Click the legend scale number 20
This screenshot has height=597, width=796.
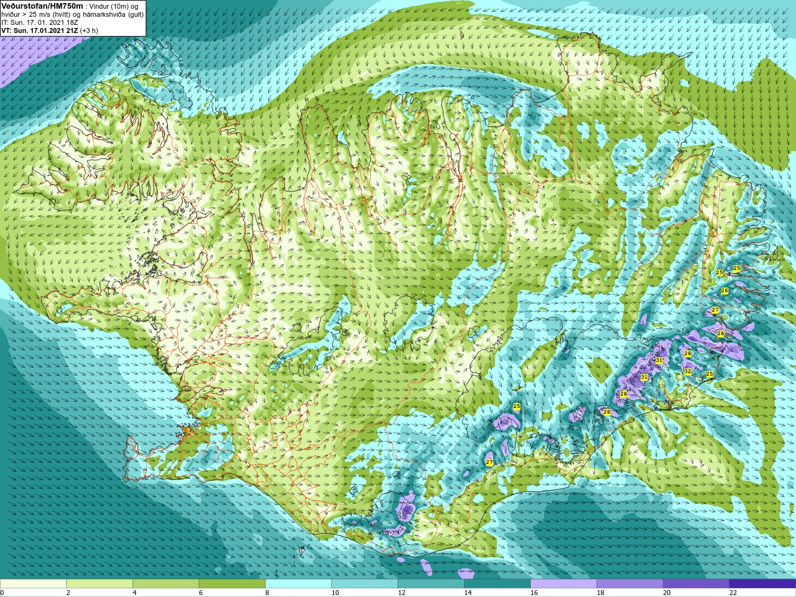(x=667, y=593)
